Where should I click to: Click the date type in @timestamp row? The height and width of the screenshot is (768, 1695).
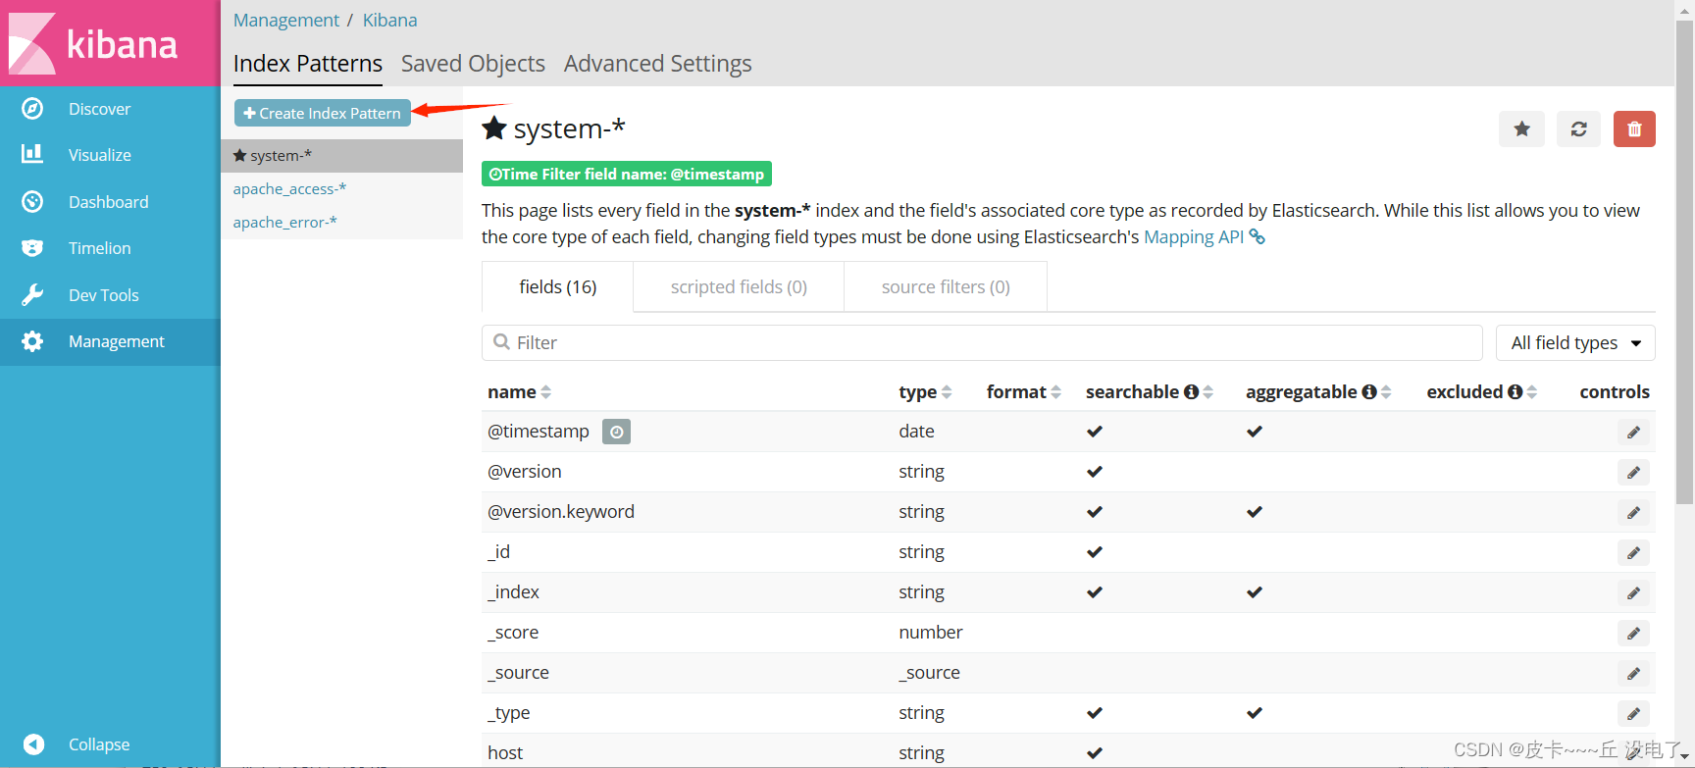pyautogui.click(x=916, y=432)
